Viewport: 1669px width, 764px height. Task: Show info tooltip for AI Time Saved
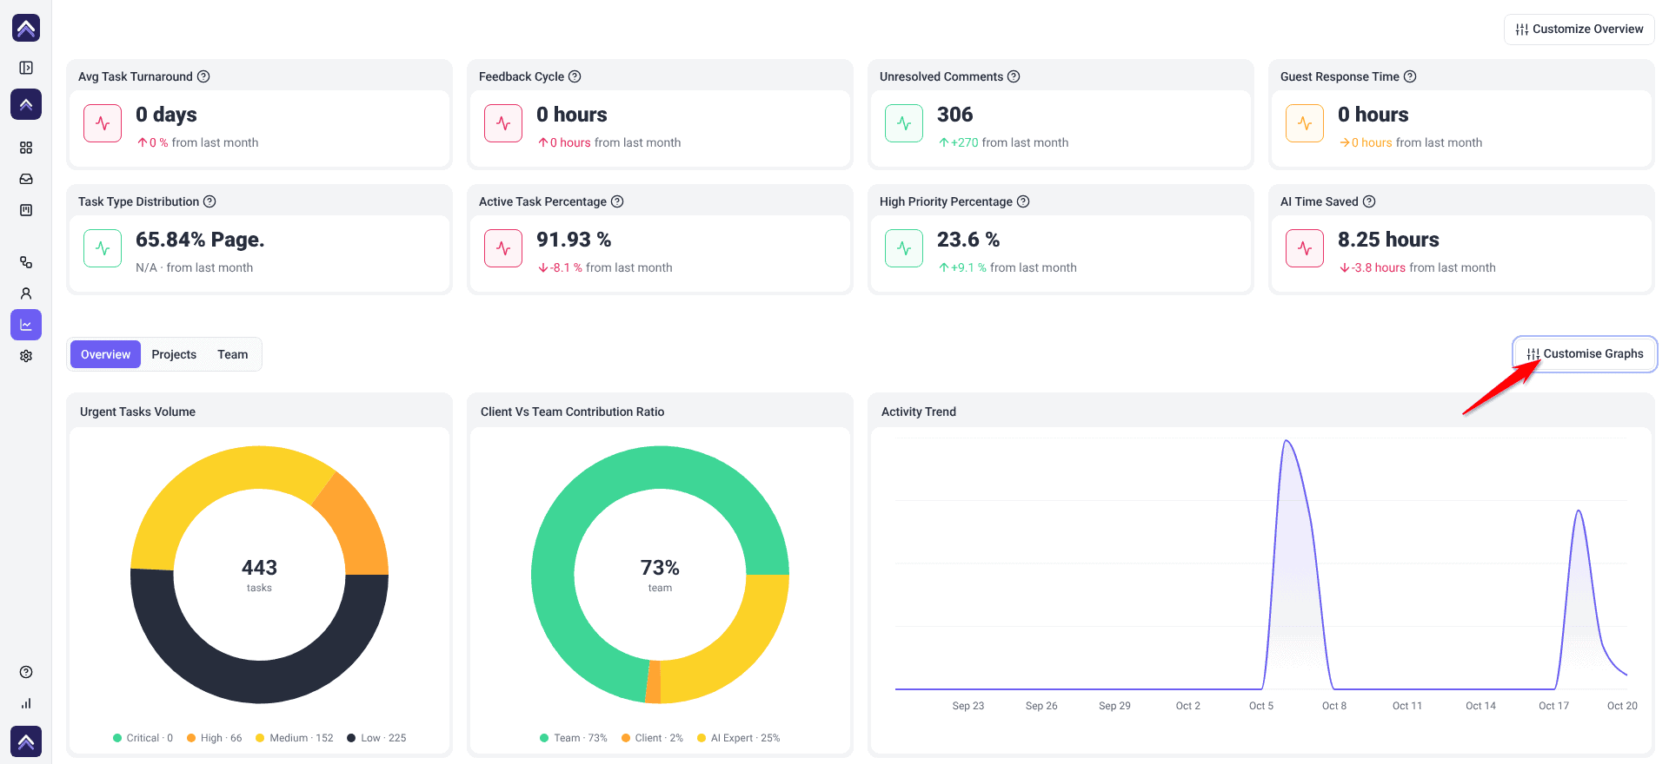[1369, 201]
